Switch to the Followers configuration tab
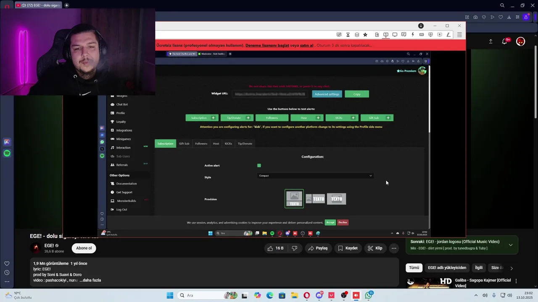The image size is (538, 302). coord(201,143)
